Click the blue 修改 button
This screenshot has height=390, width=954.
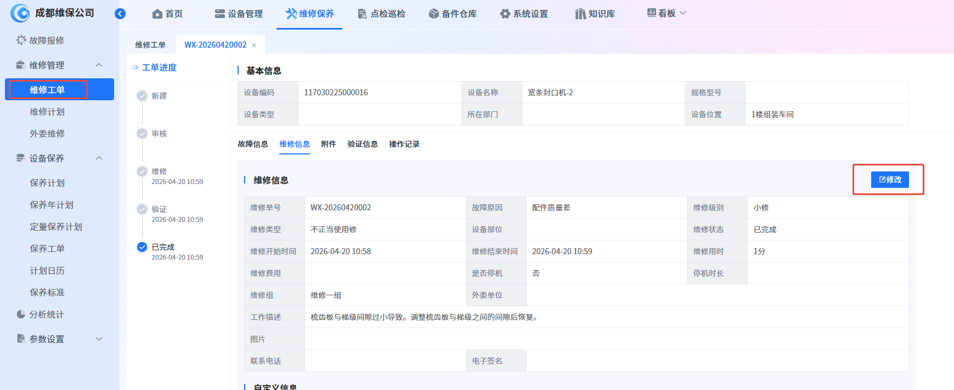890,180
